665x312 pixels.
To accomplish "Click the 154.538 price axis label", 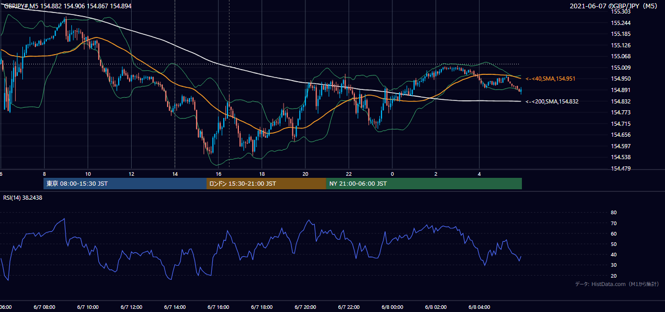I will tap(621, 157).
